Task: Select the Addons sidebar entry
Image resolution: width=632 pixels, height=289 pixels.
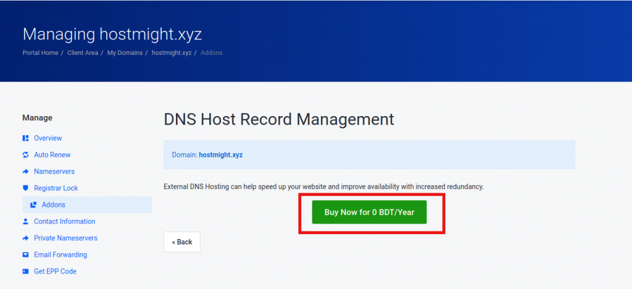Action: pos(87,205)
